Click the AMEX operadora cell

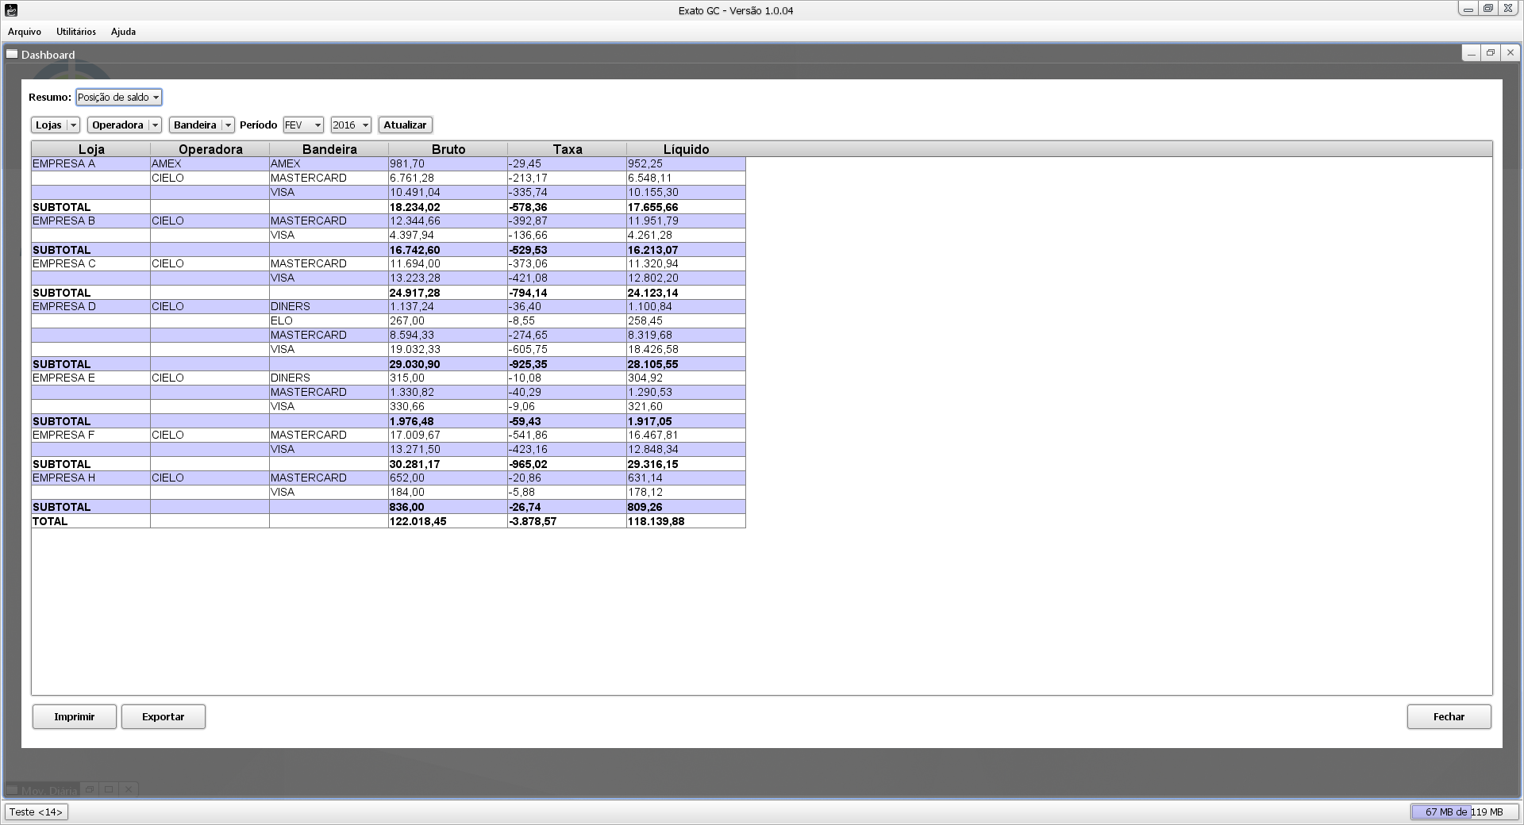point(210,163)
